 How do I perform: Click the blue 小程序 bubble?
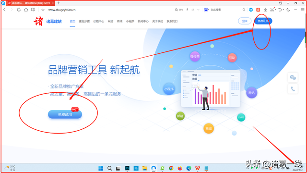click(x=169, y=89)
